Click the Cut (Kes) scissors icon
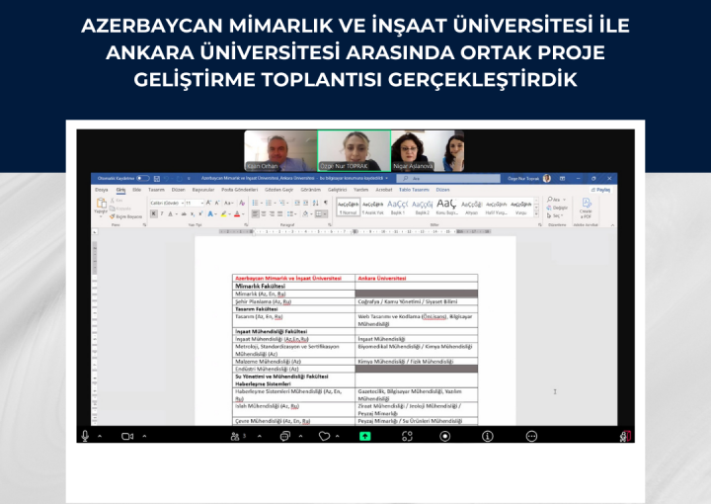 (x=113, y=200)
